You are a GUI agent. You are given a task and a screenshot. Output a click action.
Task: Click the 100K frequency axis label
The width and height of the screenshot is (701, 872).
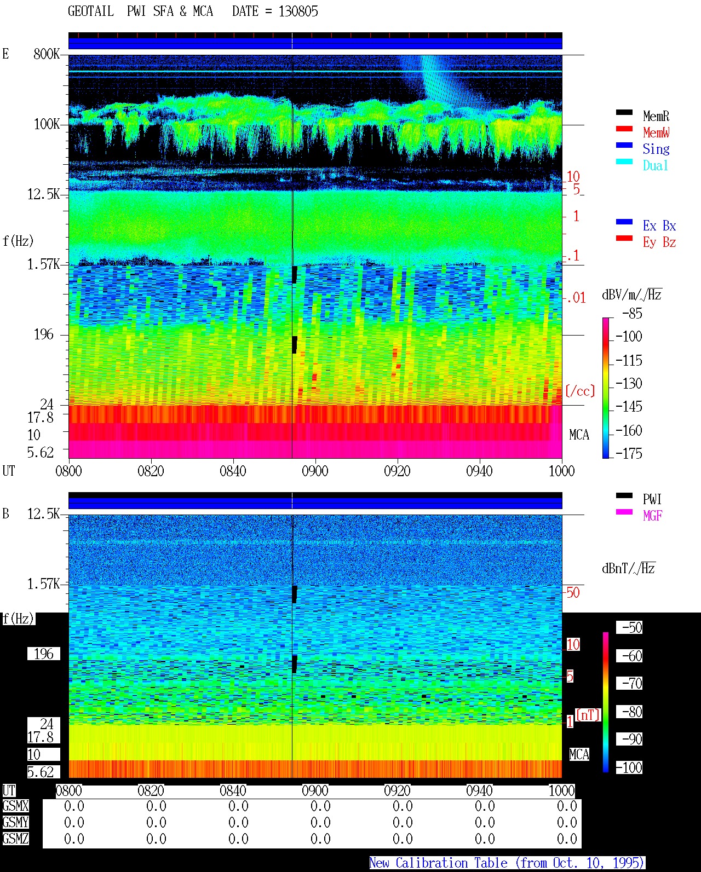point(47,124)
